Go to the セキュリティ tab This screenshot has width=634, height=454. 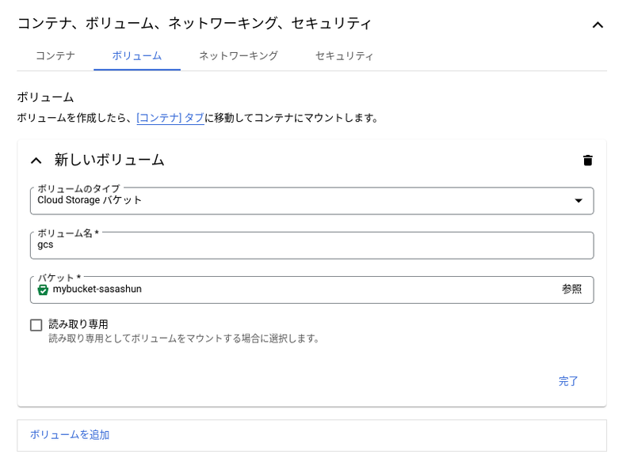click(344, 56)
